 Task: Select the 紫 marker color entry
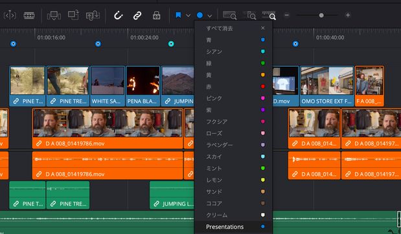point(233,110)
